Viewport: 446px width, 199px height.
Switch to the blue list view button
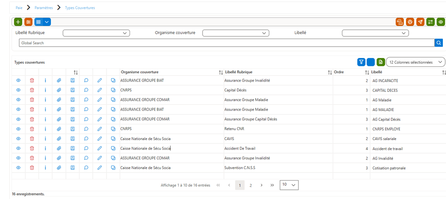38,22
